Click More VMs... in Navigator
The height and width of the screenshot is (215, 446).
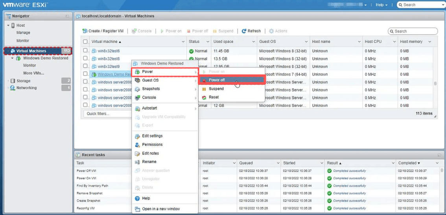pyautogui.click(x=34, y=73)
